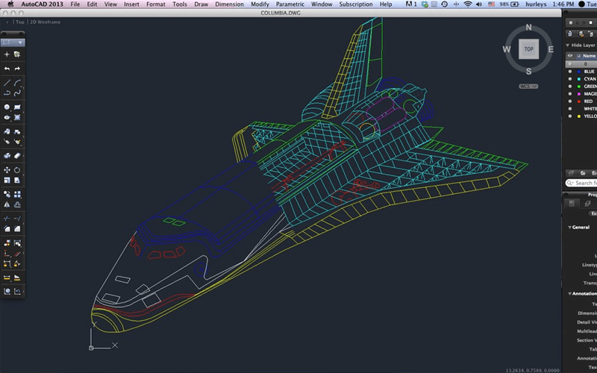Open the Apple menu
597x373 pixels.
tap(10, 4)
